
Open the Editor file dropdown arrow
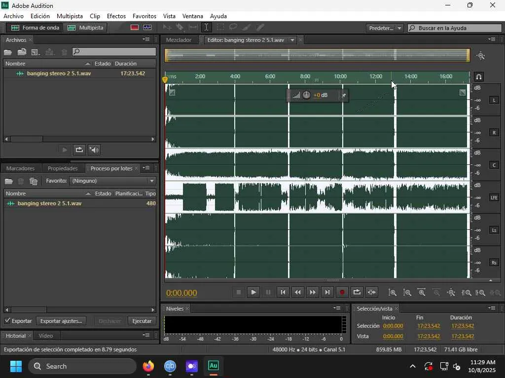coord(292,40)
